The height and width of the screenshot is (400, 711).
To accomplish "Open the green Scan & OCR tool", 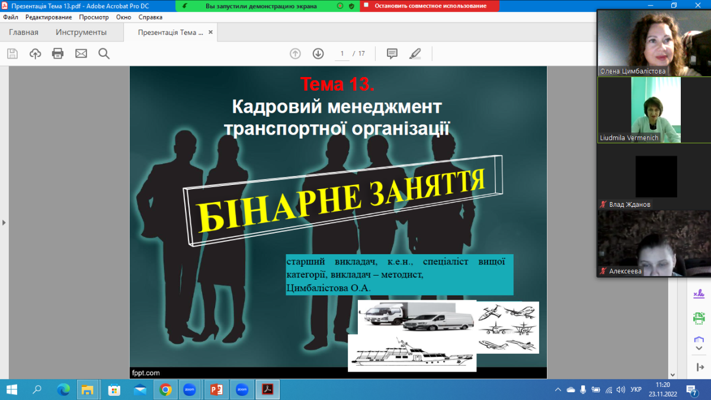I will click(699, 318).
